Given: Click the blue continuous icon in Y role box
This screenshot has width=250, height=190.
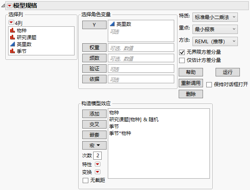Looking at the screenshot, I should [x=112, y=24].
